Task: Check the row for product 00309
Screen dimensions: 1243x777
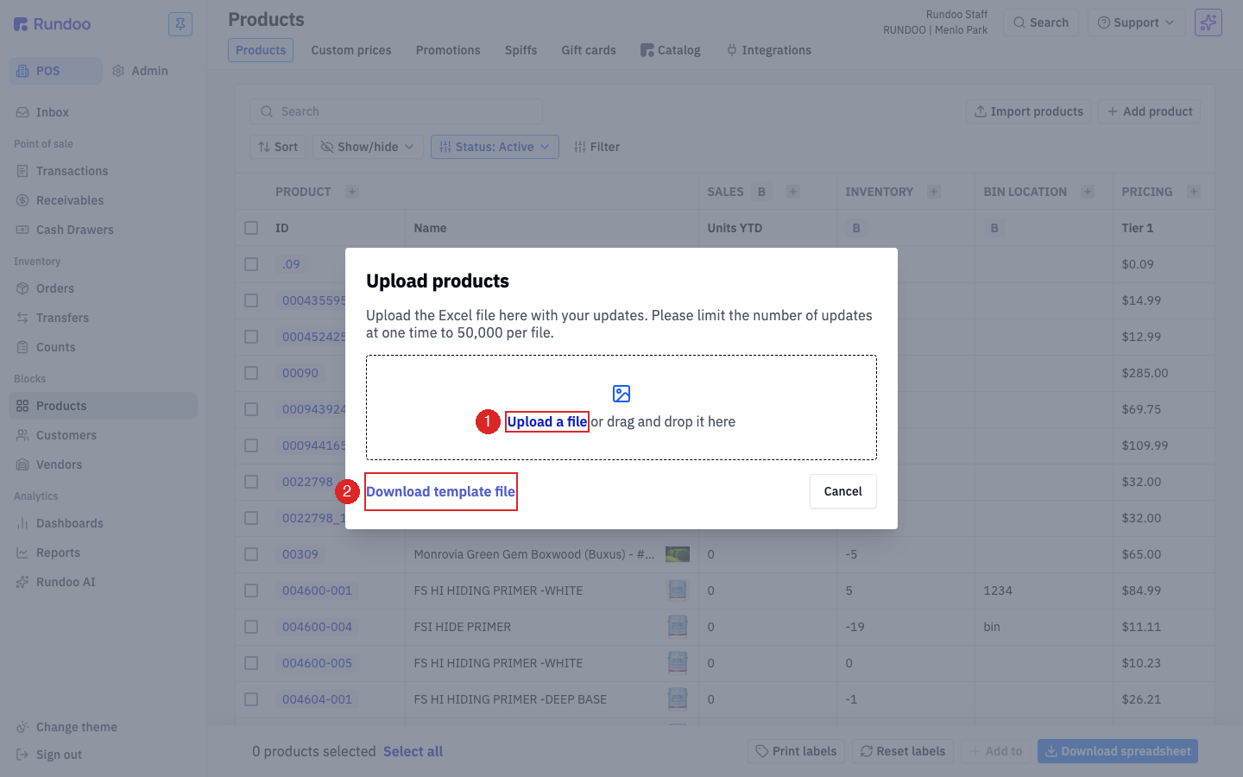Action: coord(251,554)
